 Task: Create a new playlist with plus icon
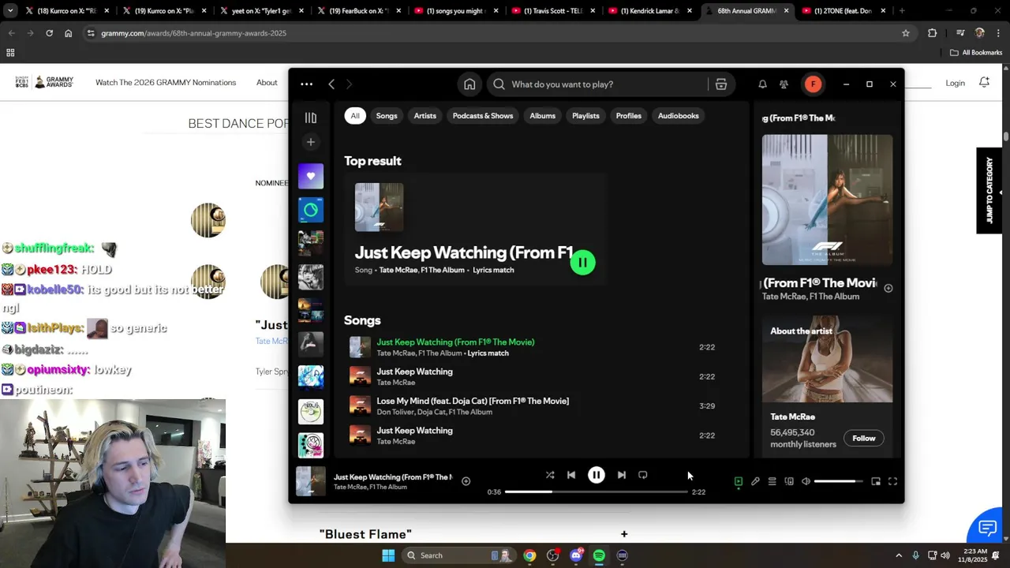[311, 142]
